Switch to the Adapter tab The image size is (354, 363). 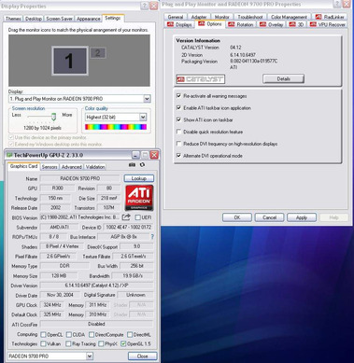[x=199, y=17]
